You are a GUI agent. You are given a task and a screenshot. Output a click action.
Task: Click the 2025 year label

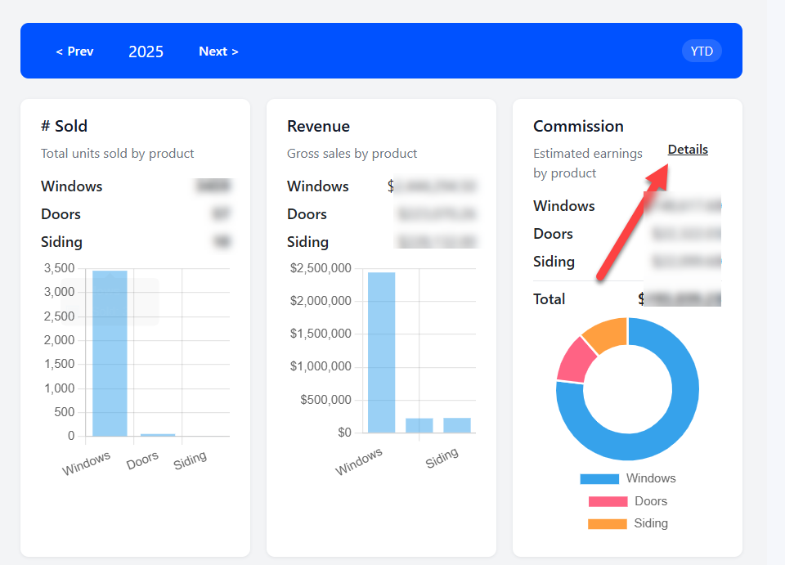(x=146, y=52)
